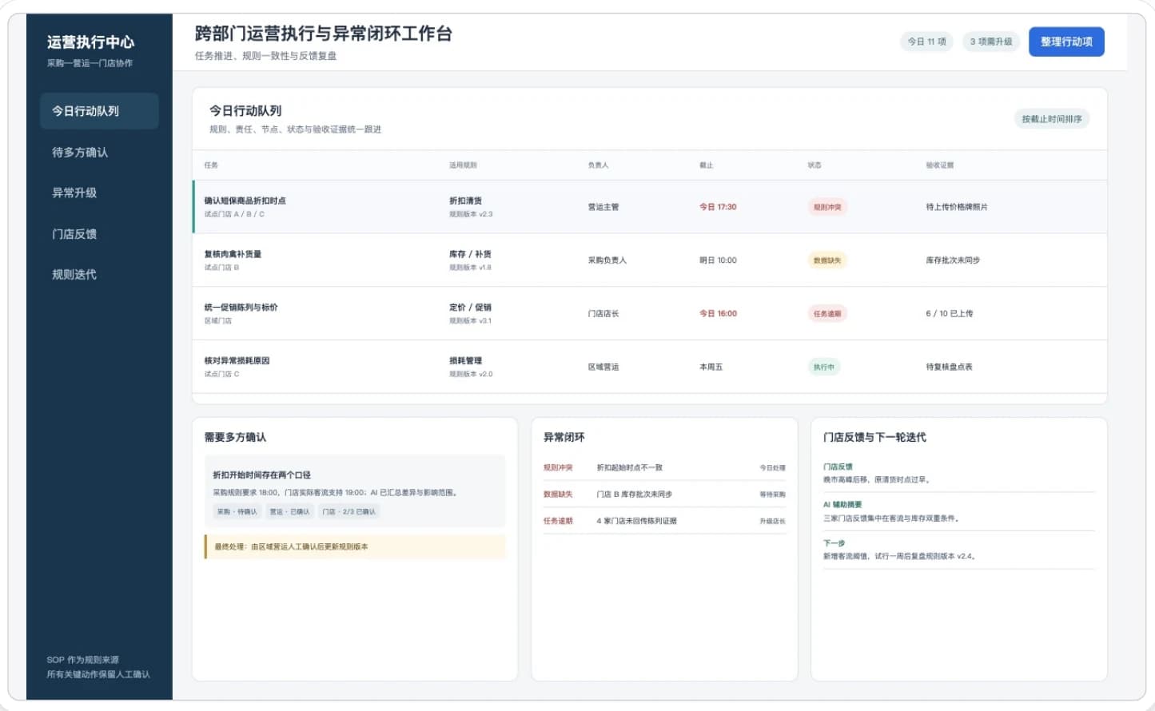Click the 验收证据 column header
The image size is (1155, 711).
coord(940,165)
